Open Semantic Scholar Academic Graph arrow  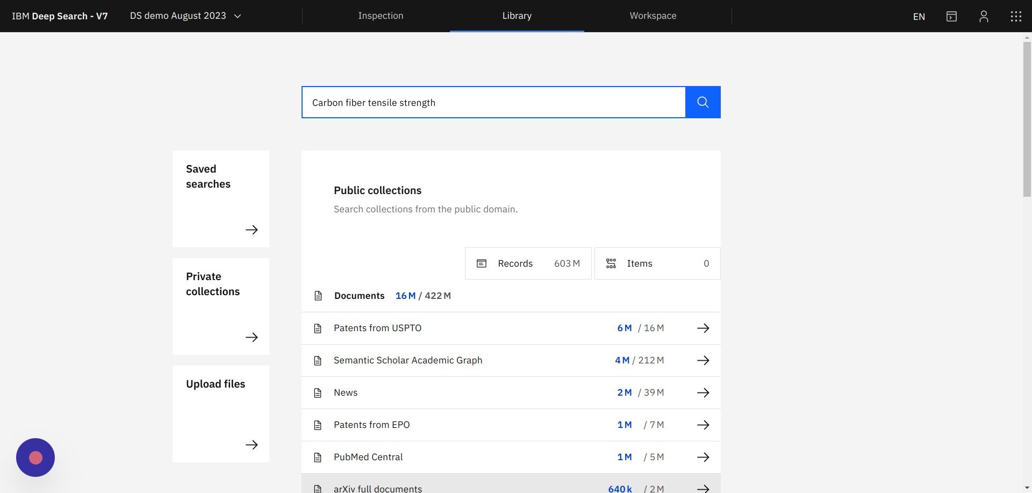point(703,360)
